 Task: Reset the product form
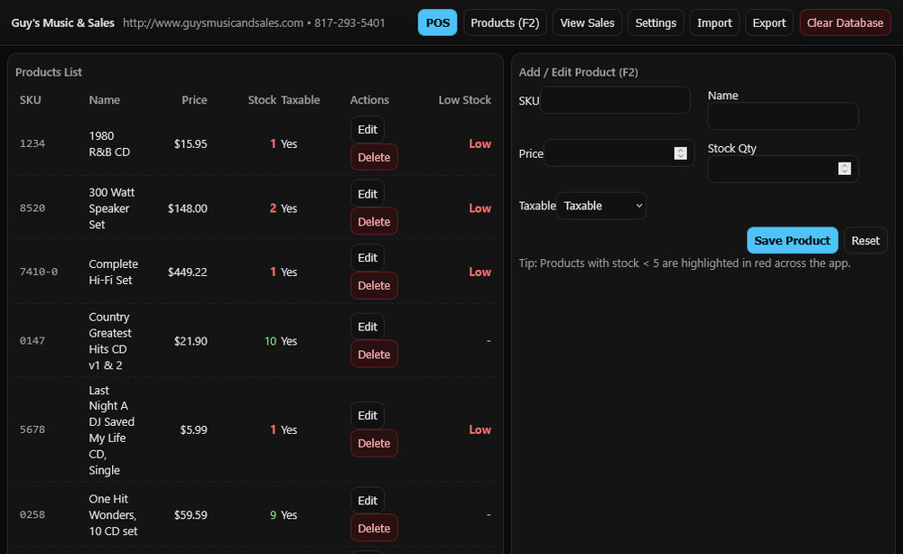865,241
